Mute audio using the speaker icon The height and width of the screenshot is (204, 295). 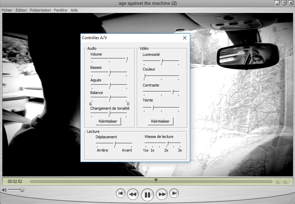pos(4,190)
